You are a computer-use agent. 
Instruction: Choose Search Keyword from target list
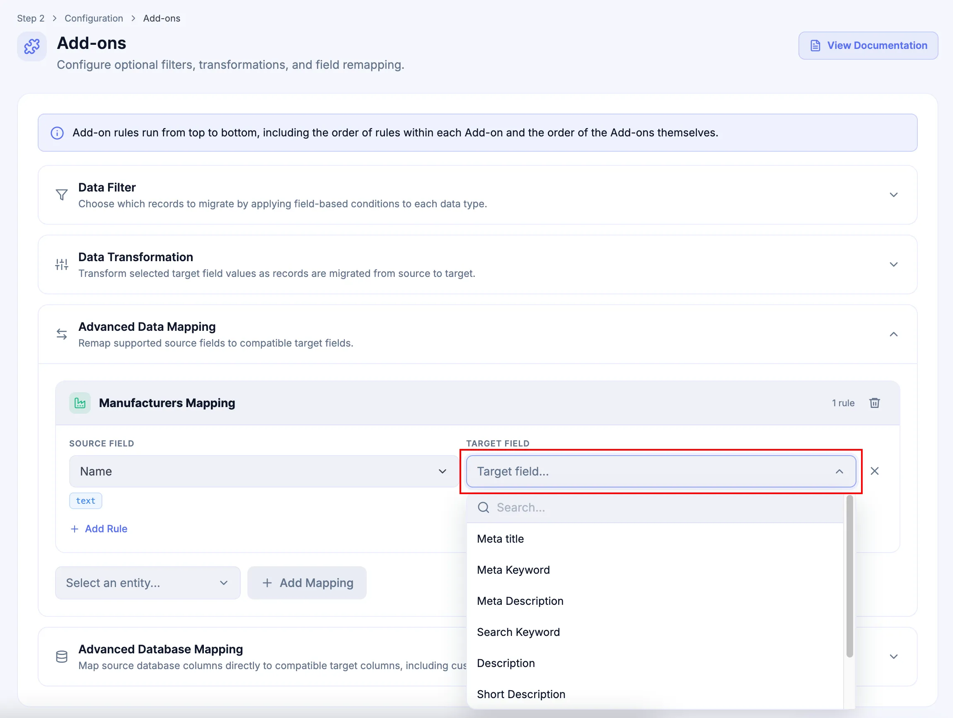coord(655,632)
